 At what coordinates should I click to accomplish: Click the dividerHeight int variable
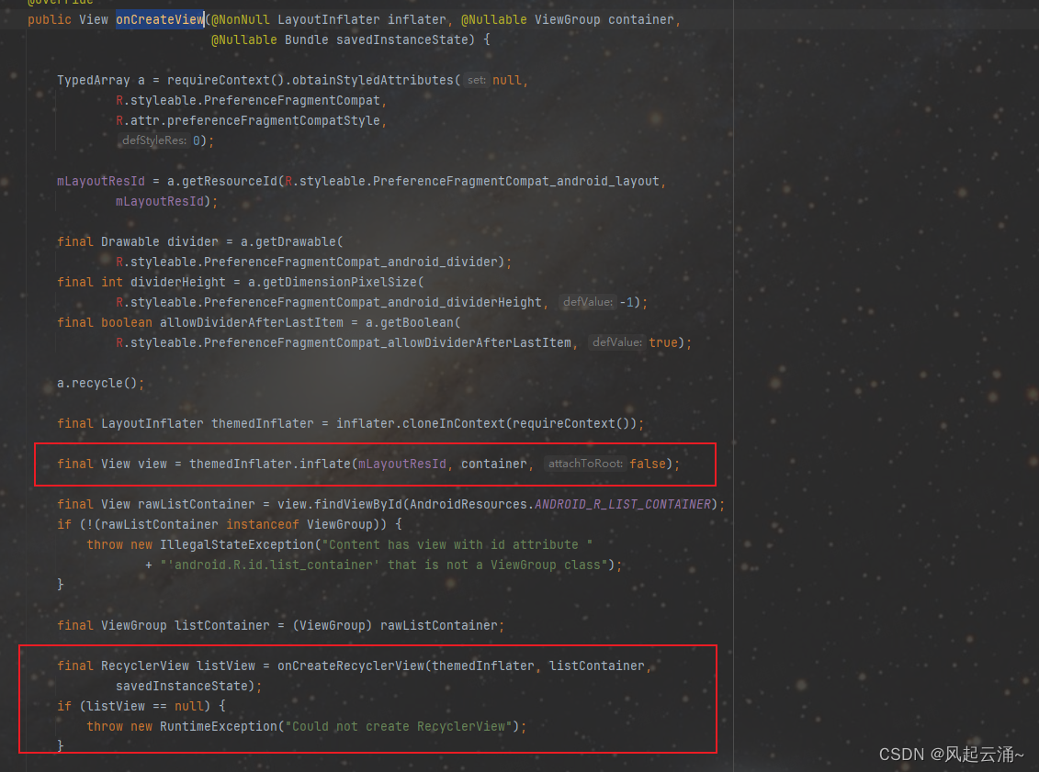[x=175, y=282]
